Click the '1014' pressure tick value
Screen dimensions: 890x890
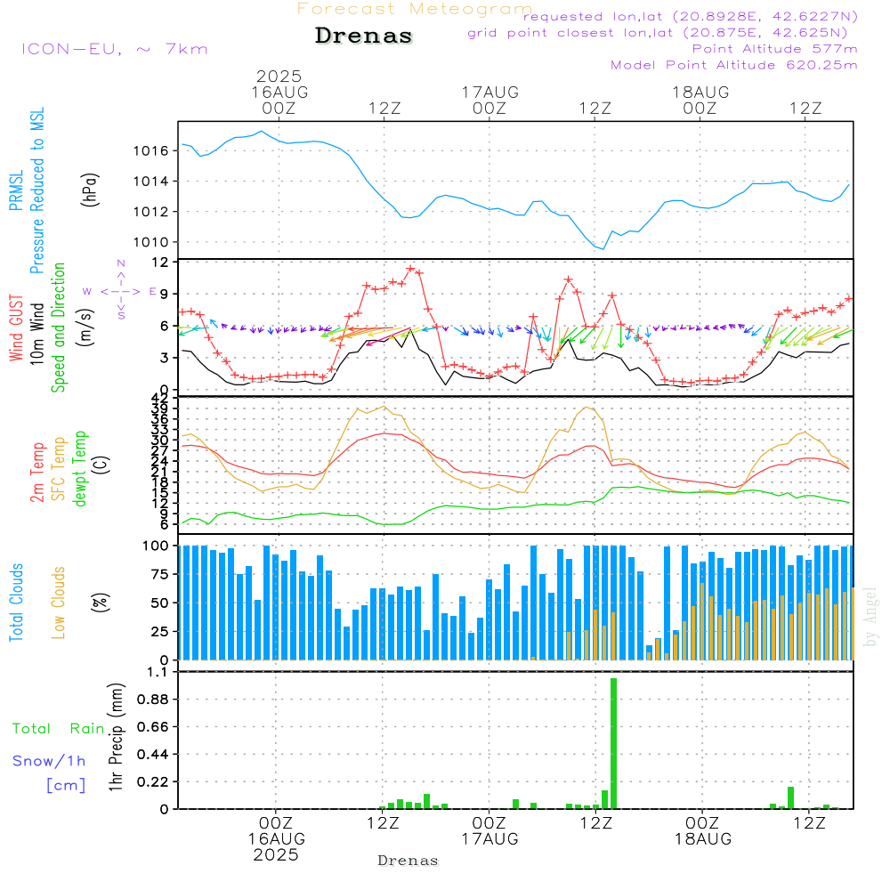click(x=151, y=182)
